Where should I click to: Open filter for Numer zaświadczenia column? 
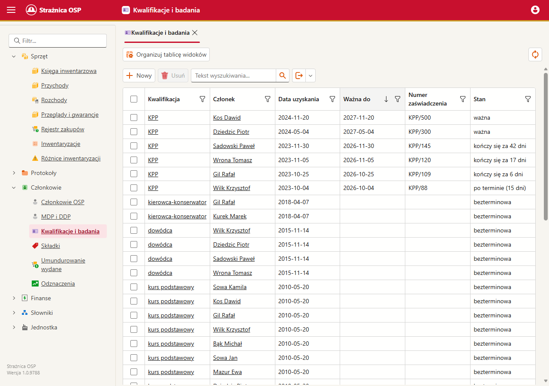tap(463, 99)
